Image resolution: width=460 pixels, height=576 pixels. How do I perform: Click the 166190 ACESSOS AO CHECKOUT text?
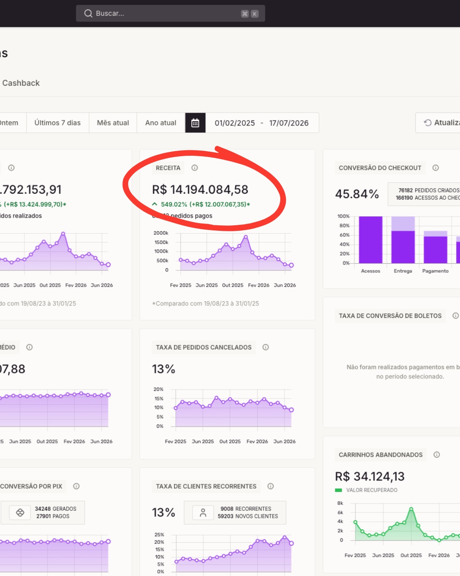pyautogui.click(x=428, y=198)
